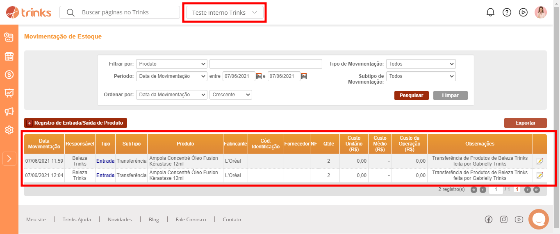
Task: Expand the left sidebar with arrow
Action: (x=9, y=159)
